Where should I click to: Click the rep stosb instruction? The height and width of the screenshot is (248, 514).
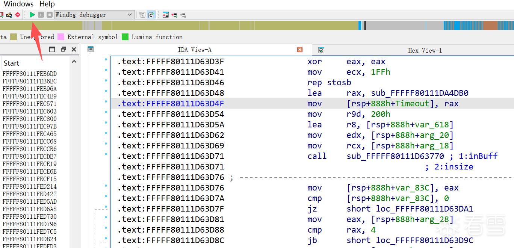329,83
